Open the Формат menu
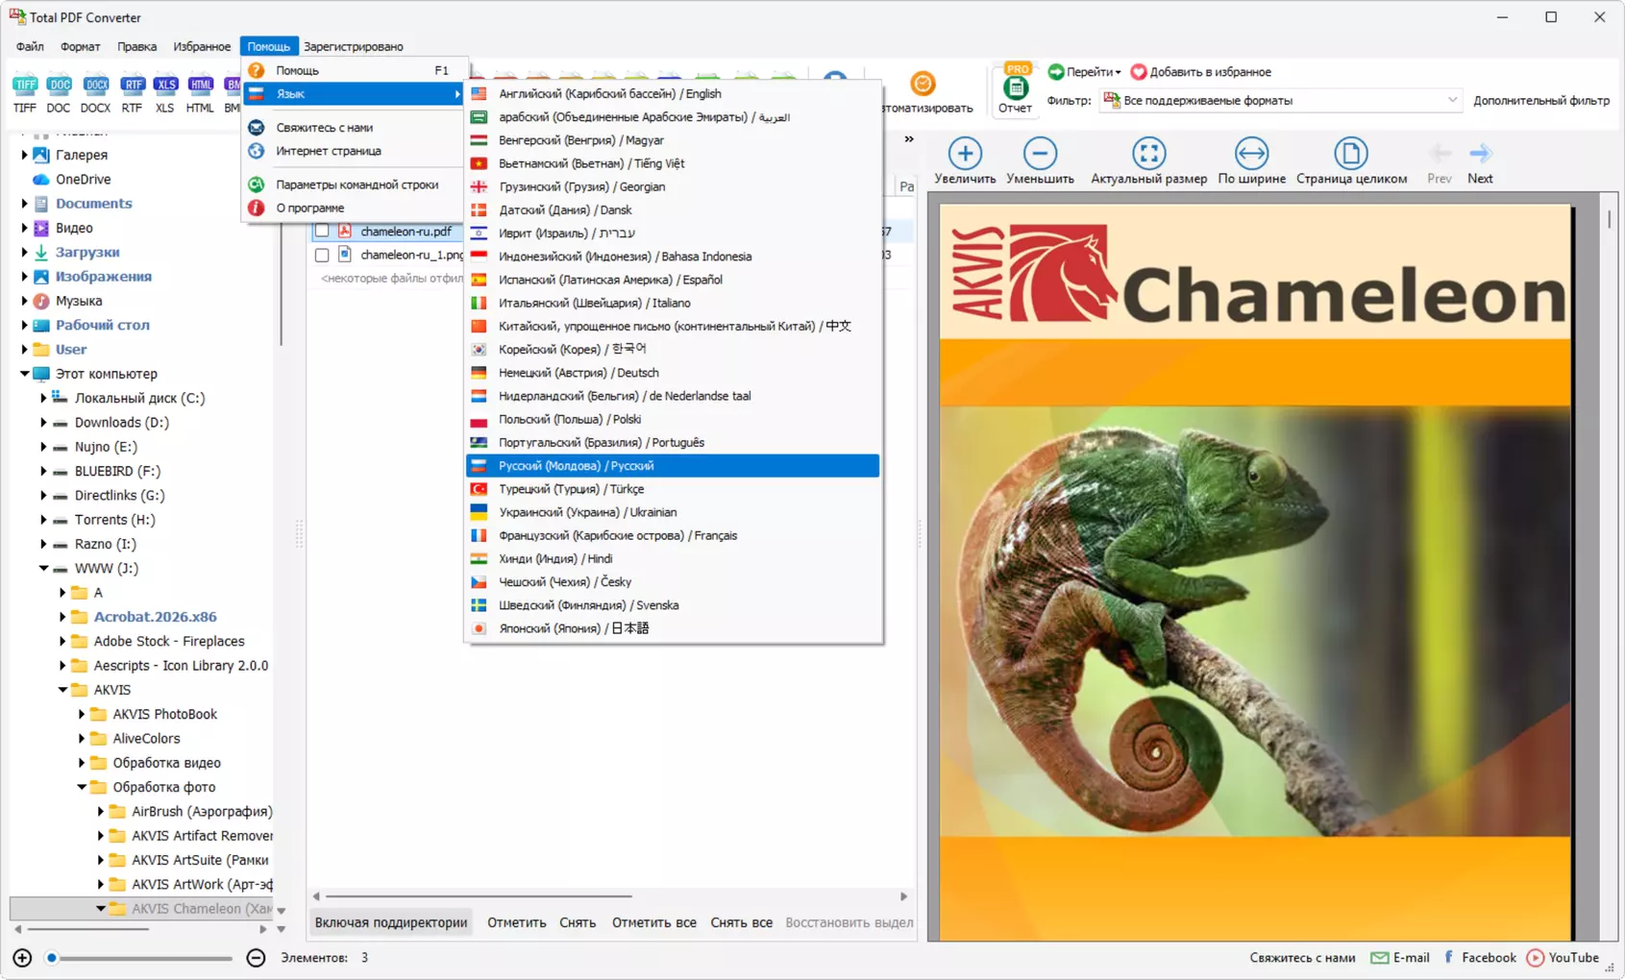 80,46
